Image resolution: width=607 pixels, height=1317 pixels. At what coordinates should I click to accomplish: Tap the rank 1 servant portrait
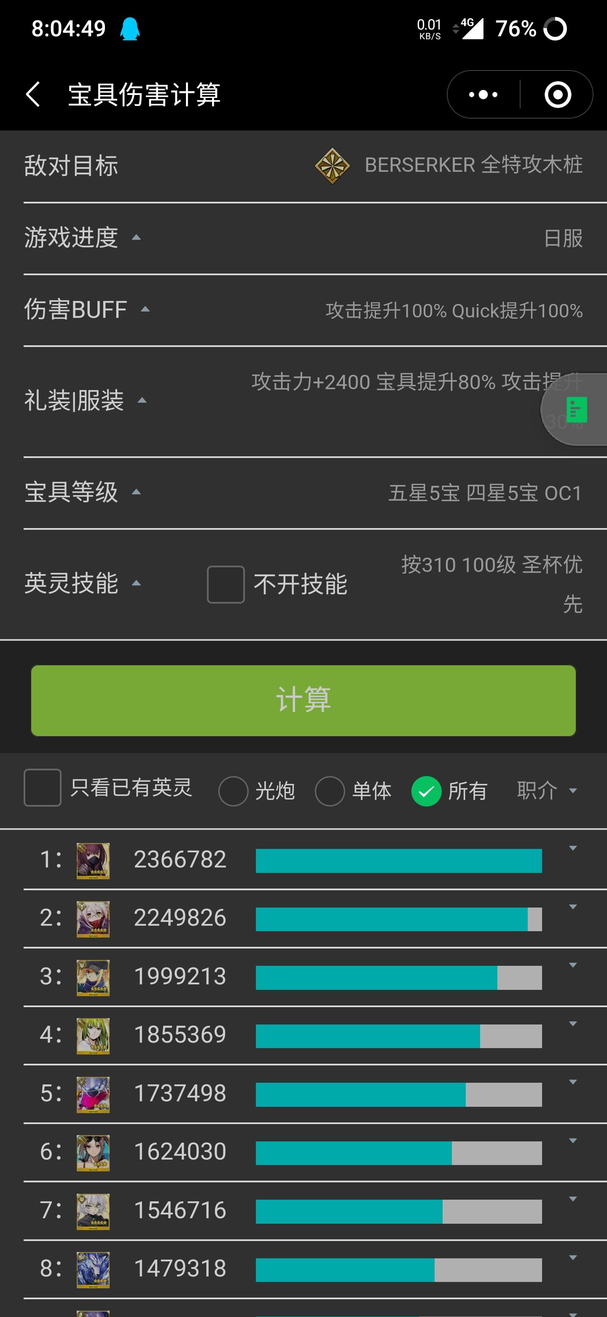[x=93, y=861]
